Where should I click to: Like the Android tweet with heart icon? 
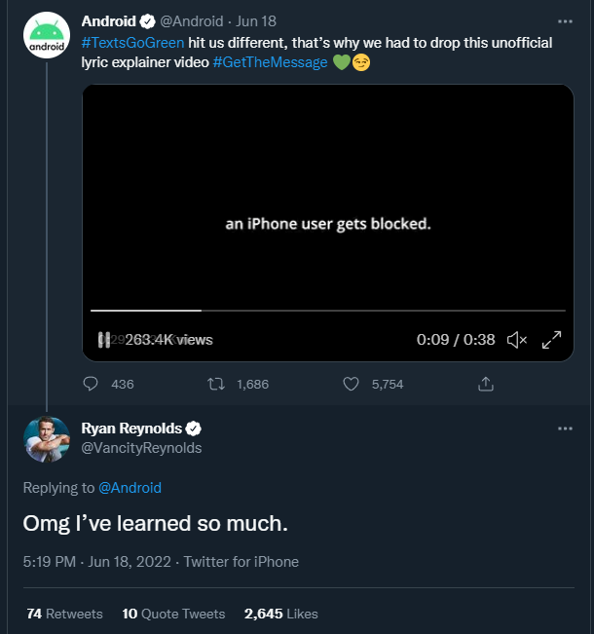point(352,385)
